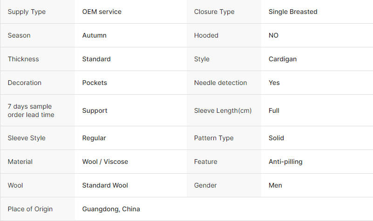Screen dimensions: 373x221
Task: Select the "Support" value text
Action: click(x=95, y=110)
